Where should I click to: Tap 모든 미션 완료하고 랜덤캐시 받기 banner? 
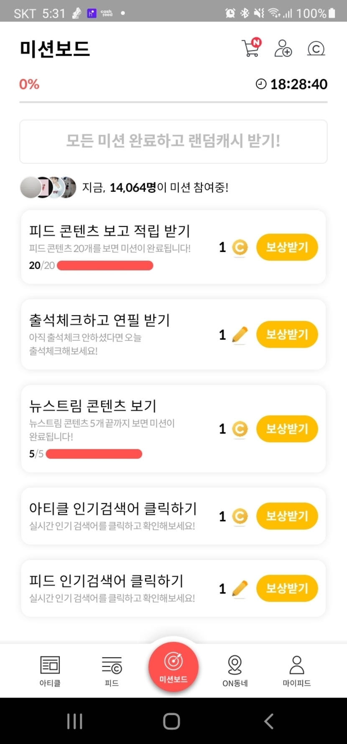pyautogui.click(x=173, y=141)
